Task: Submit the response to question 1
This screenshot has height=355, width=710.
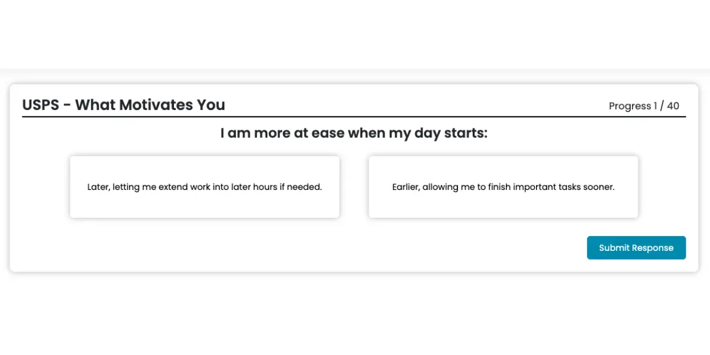Action: pos(636,248)
